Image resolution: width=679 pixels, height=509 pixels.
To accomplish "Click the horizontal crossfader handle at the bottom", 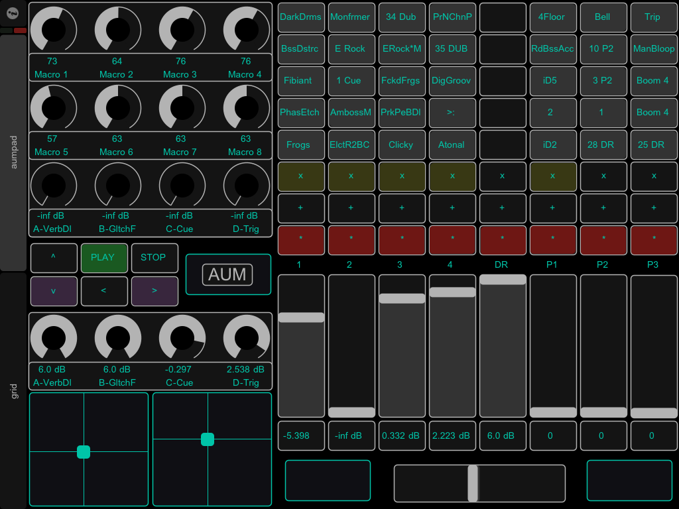I will click(473, 483).
